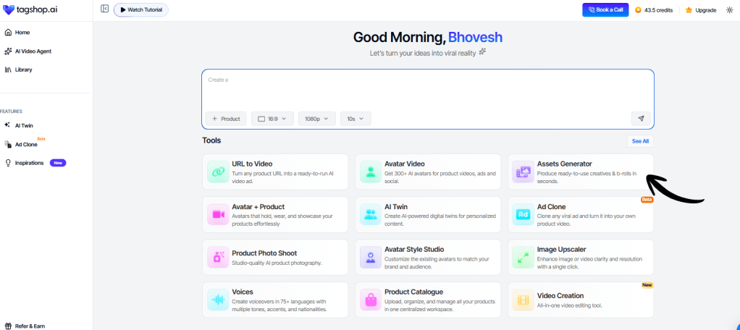Launch the Ad Clone tool card icon
740x330 pixels.
tap(524, 214)
